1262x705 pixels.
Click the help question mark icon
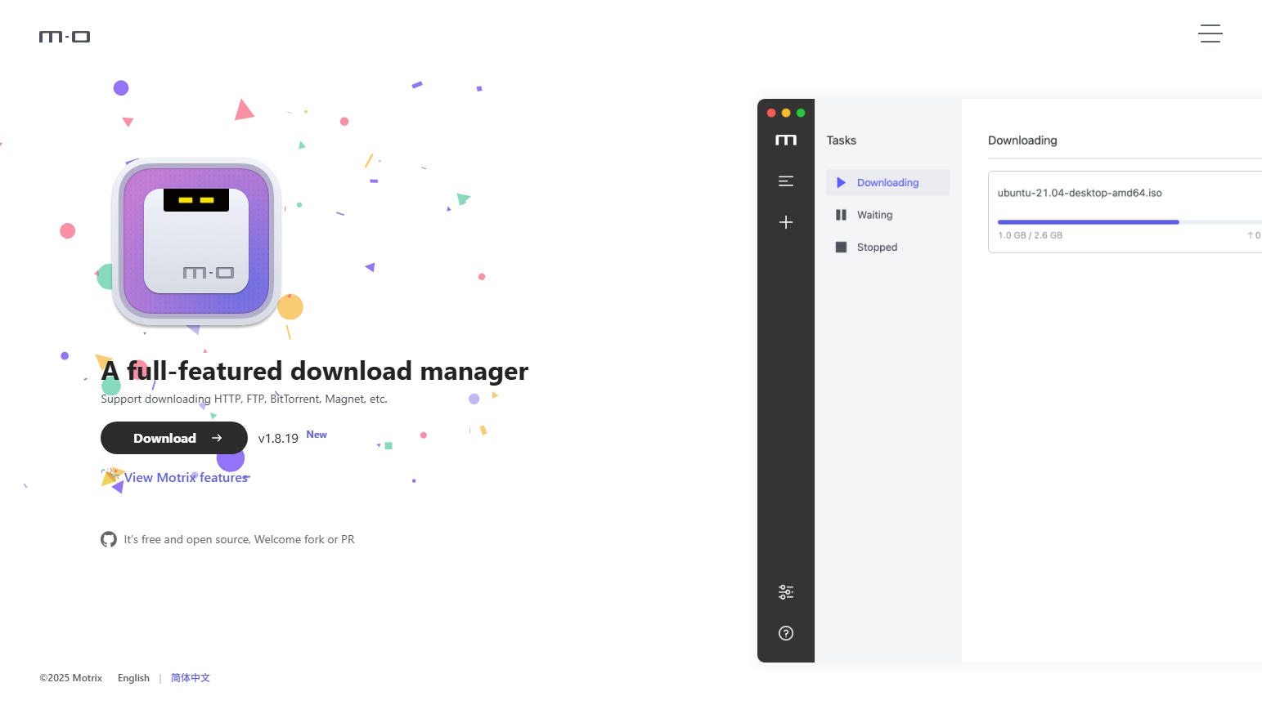coord(785,633)
